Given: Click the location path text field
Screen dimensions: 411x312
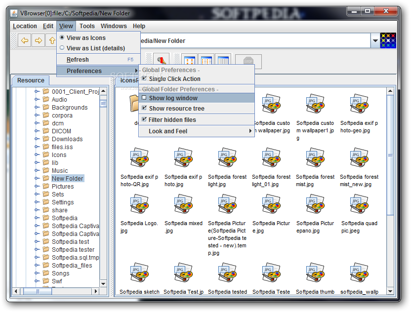Looking at the screenshot, I should (255, 40).
